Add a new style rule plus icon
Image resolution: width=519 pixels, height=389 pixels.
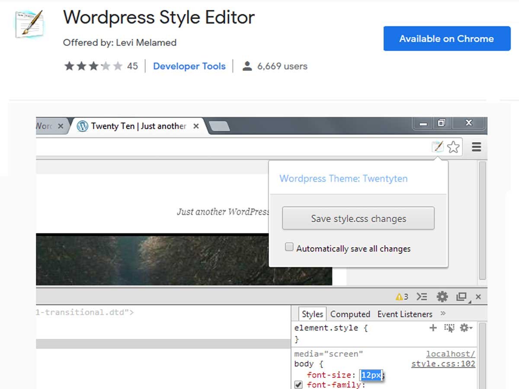tap(433, 328)
